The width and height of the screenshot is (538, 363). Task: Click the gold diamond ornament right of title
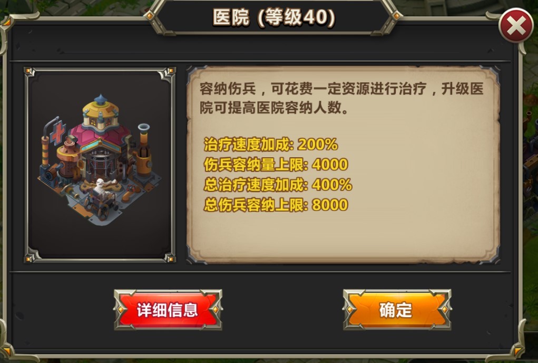(396, 15)
